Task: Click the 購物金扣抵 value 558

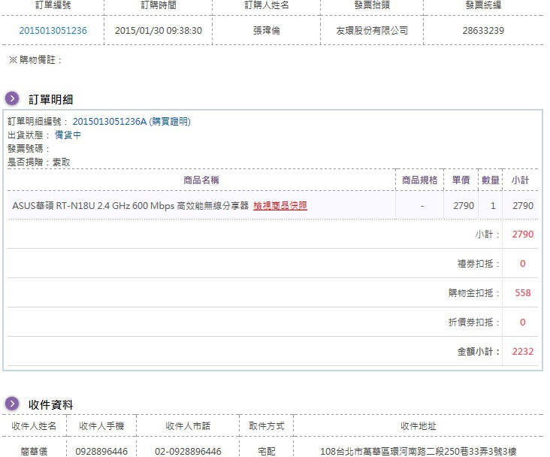Action: point(522,293)
